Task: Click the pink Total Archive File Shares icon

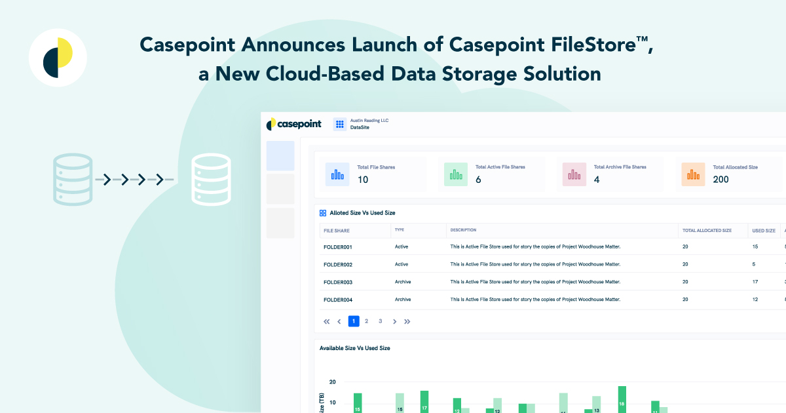Action: pos(574,174)
